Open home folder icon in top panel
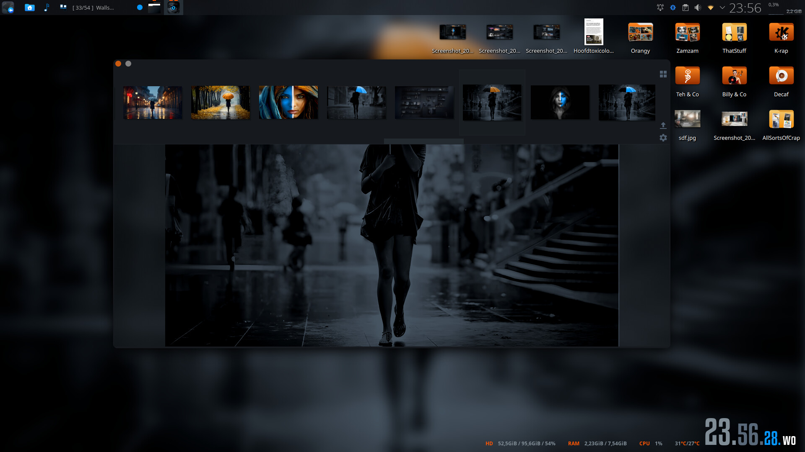The width and height of the screenshot is (805, 452). [x=29, y=8]
